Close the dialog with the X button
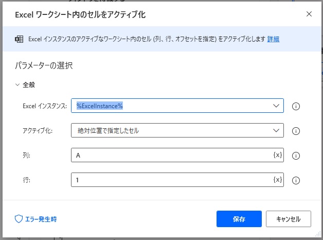Viewport: 323px width, 240px height. pos(309,14)
